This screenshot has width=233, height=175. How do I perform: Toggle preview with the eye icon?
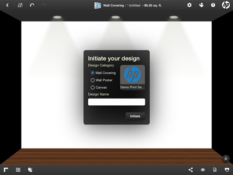point(203,170)
